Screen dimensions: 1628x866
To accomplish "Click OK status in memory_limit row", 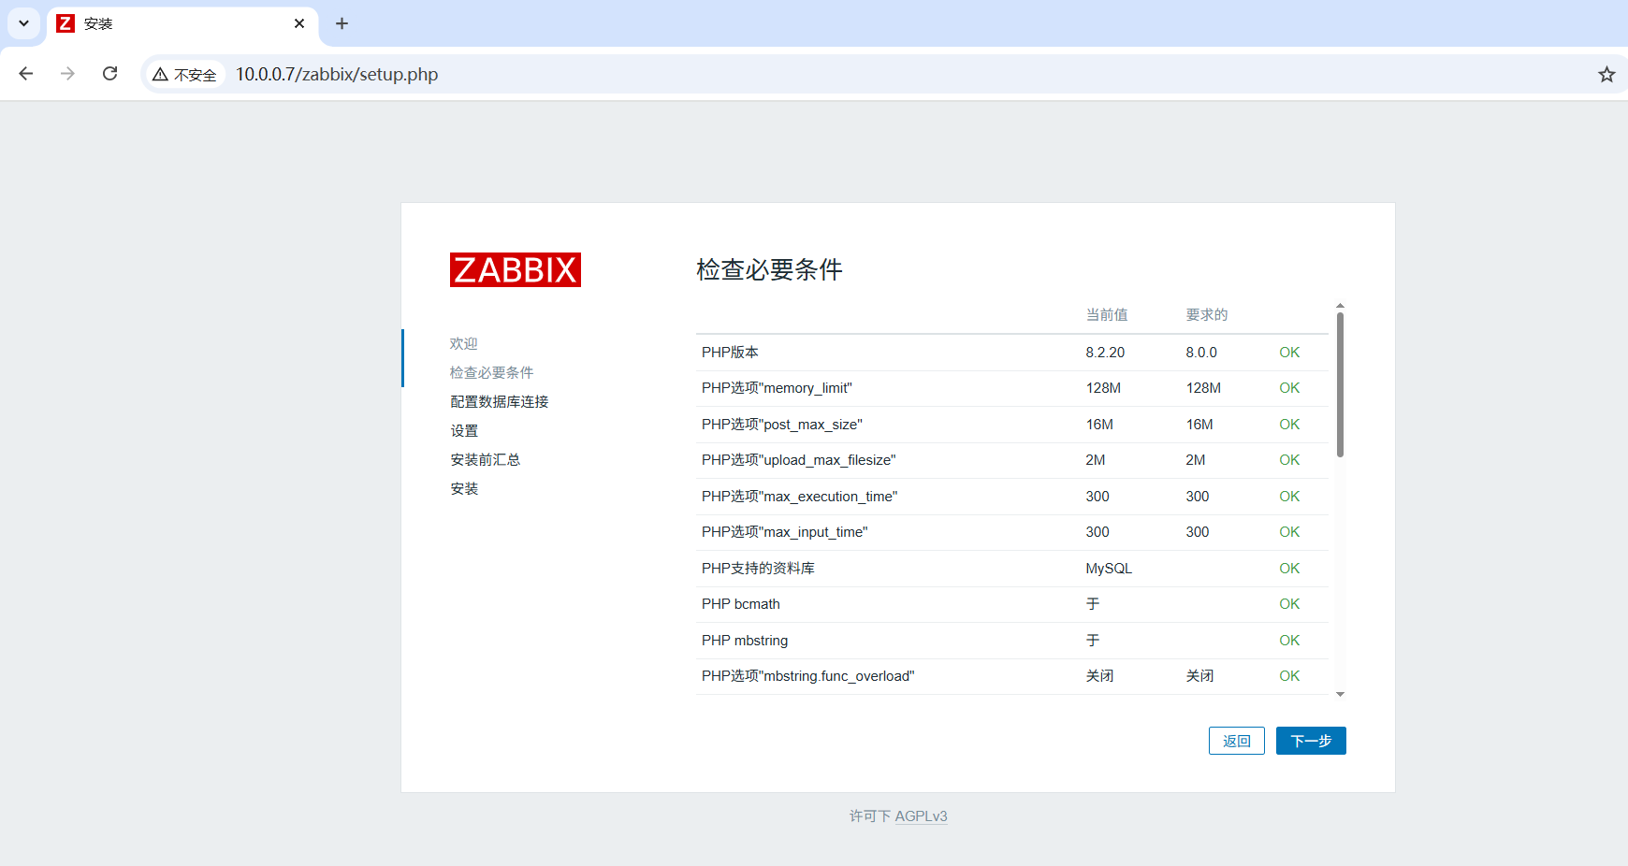I will coord(1289,388).
